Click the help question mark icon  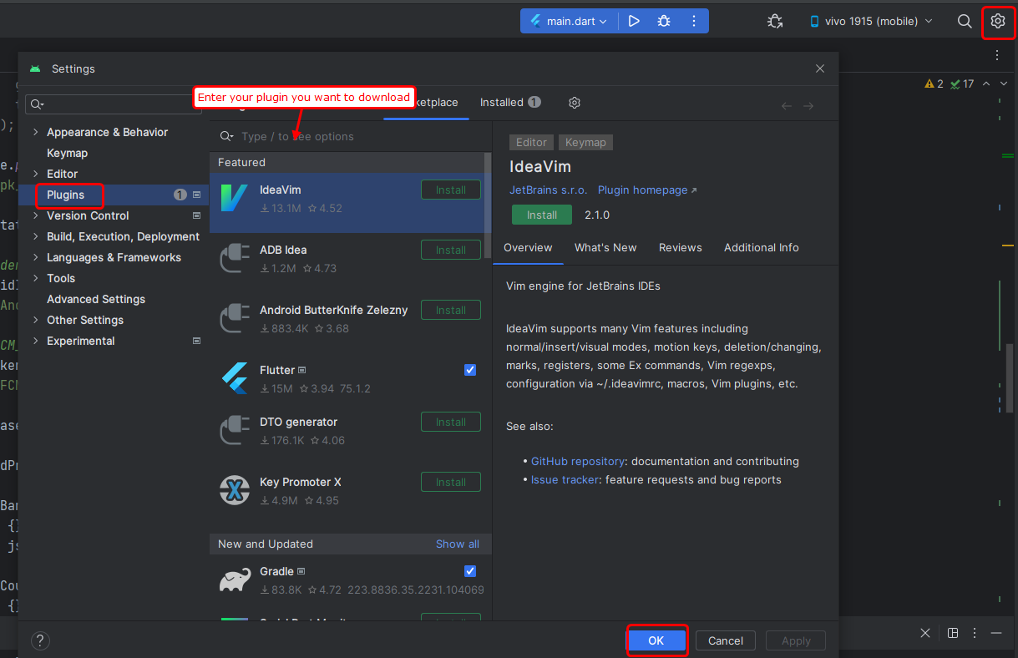coord(40,640)
